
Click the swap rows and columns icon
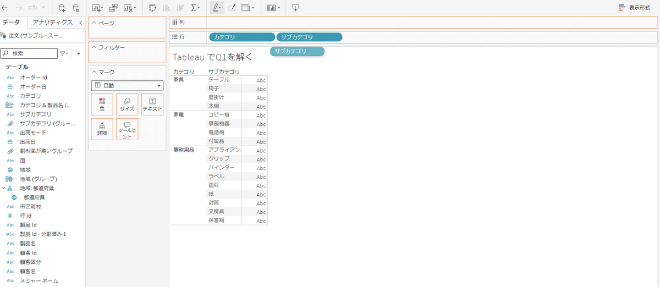tap(153, 8)
